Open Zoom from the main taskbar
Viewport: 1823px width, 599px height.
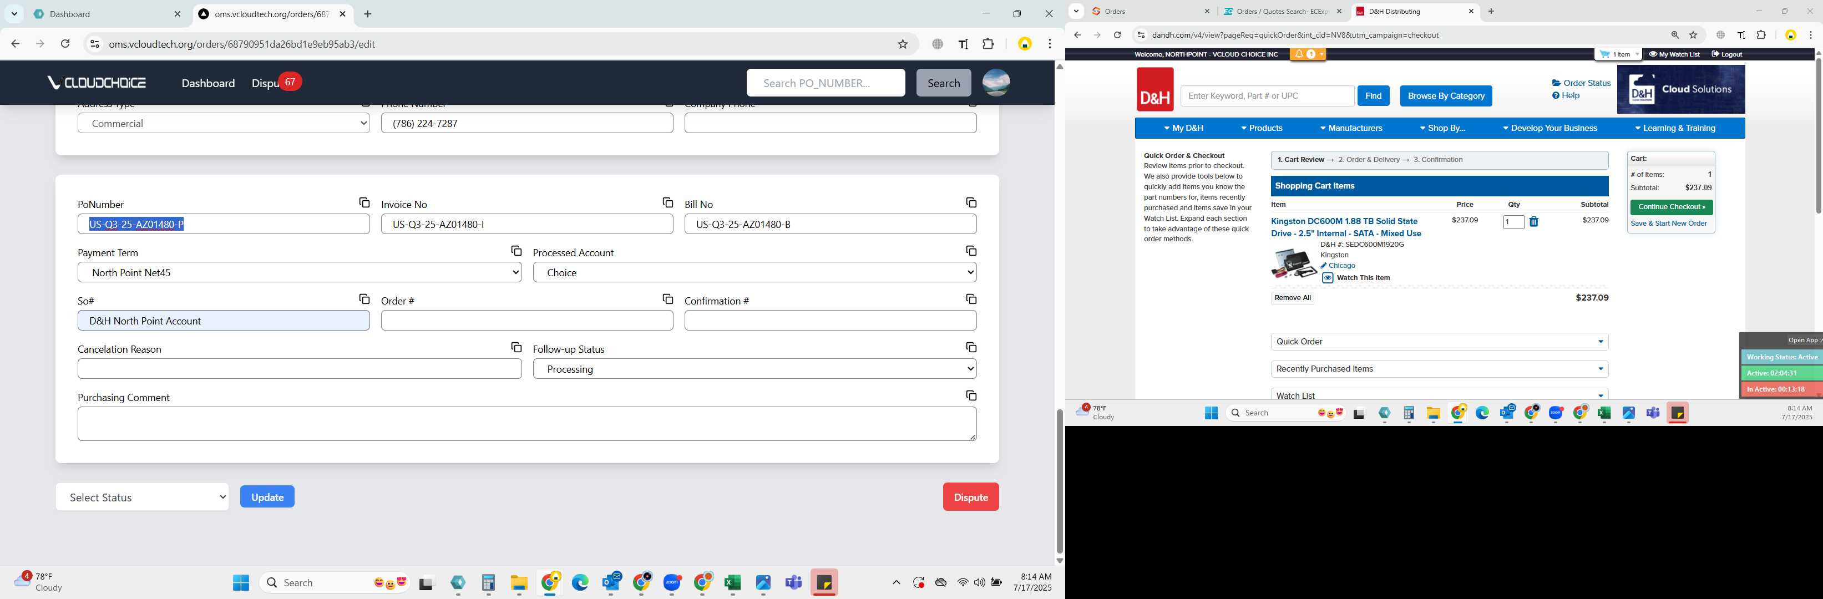coord(672,583)
